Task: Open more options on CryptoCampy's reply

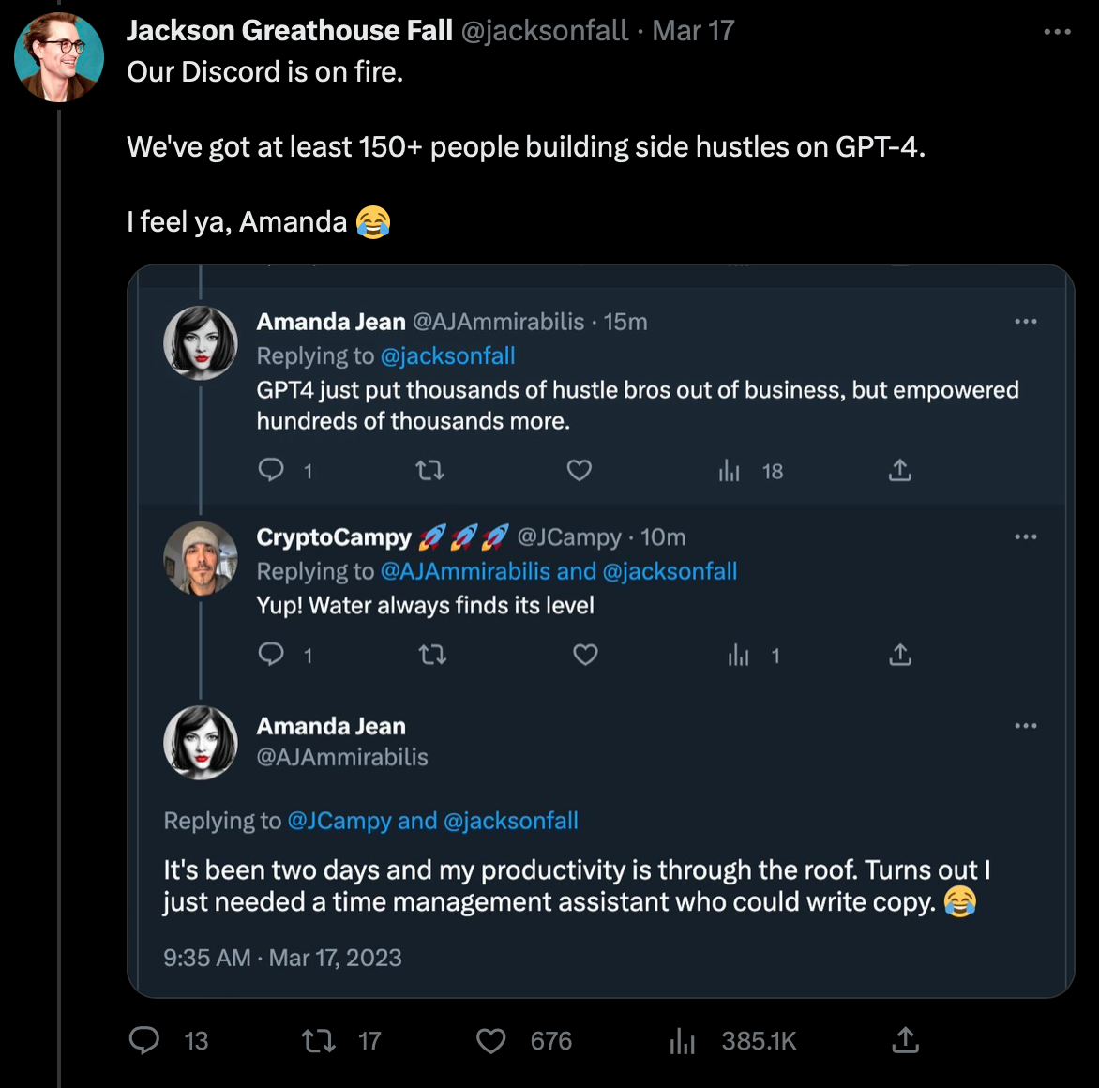Action: point(1026,537)
